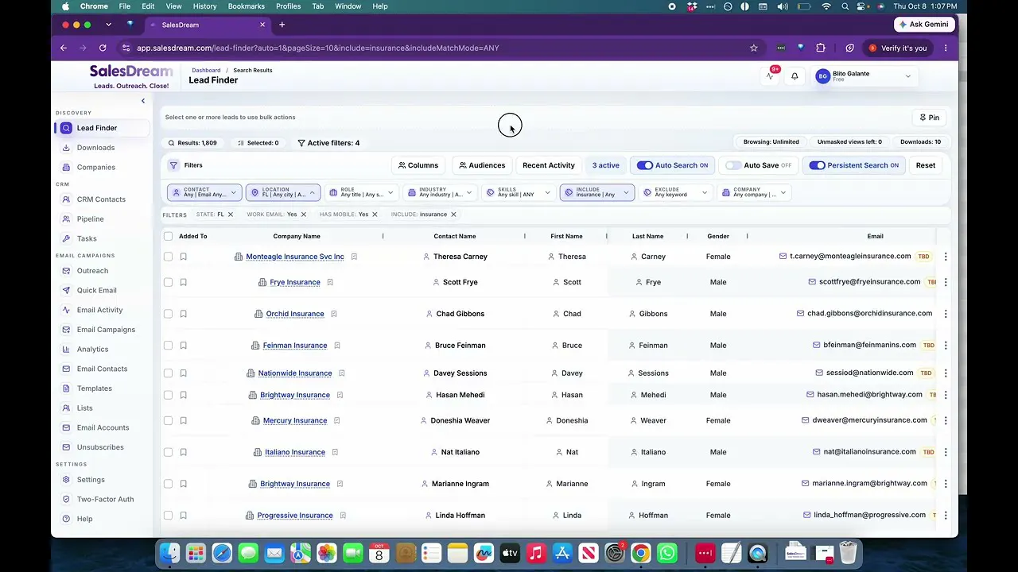Bookmark this page with the Chrome star icon

[x=754, y=48]
